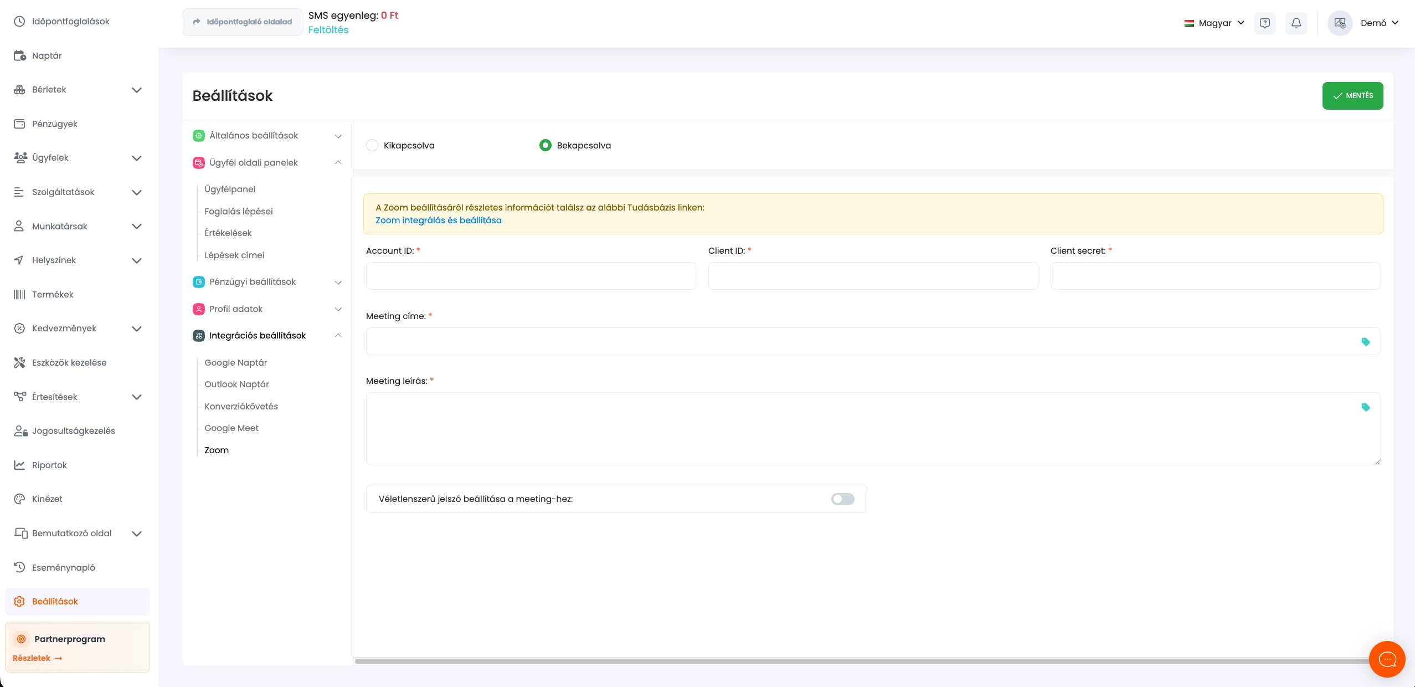Click the Kinézet palette icon
1415x687 pixels.
19,499
